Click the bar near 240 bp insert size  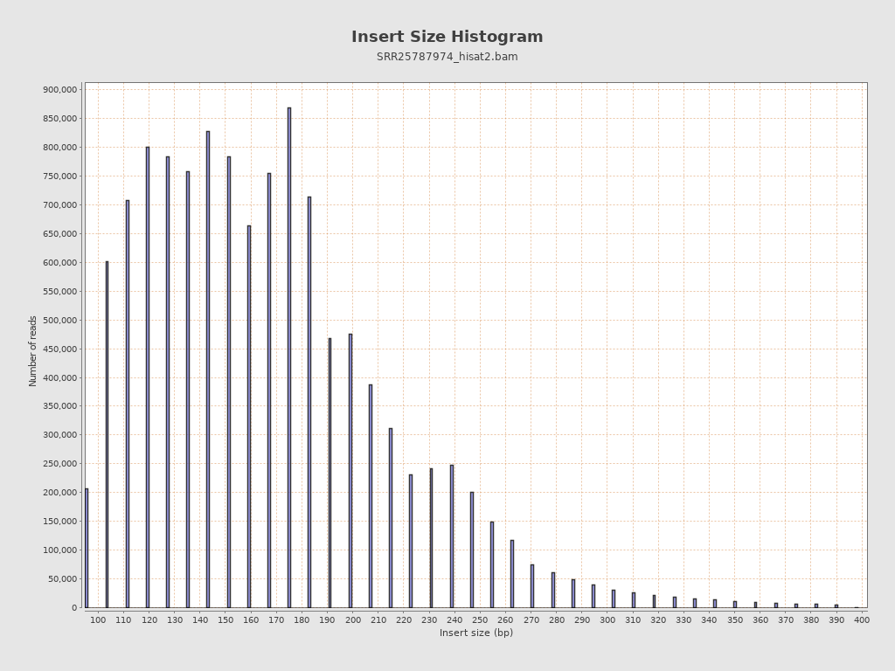pyautogui.click(x=452, y=536)
